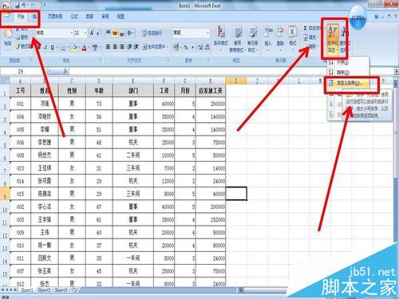Open the font size dropdown showing 11
This screenshot has height=299, width=399.
click(85, 33)
